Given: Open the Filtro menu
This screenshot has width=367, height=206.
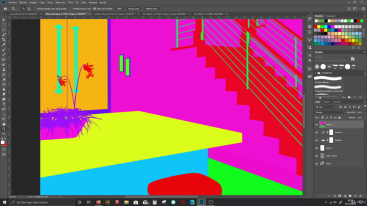Looking at the screenshot, I should click(x=70, y=2).
